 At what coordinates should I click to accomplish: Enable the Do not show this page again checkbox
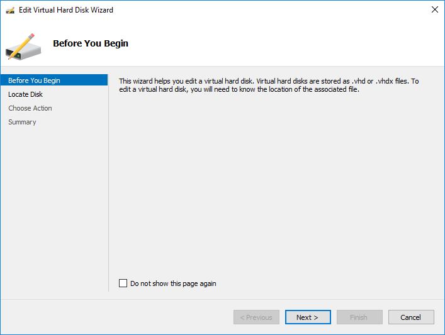click(x=123, y=283)
